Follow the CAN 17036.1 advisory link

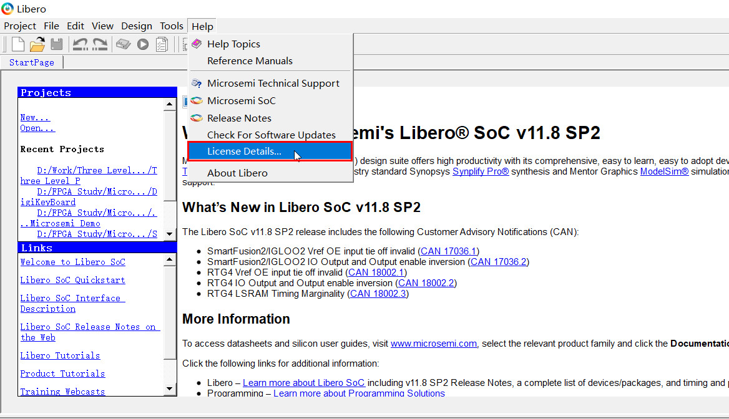(x=448, y=251)
